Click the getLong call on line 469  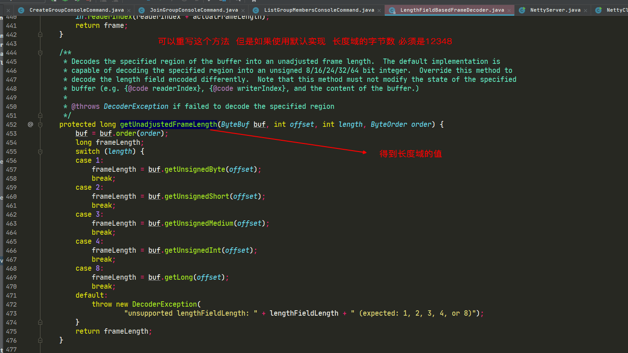(179, 277)
